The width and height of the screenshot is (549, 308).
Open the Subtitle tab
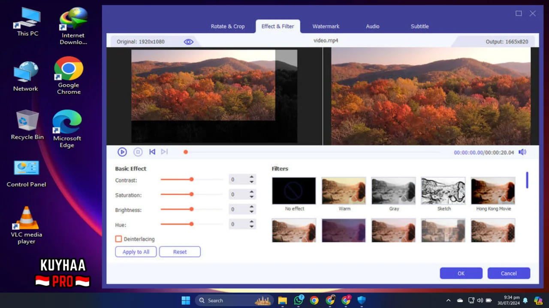[x=420, y=26]
